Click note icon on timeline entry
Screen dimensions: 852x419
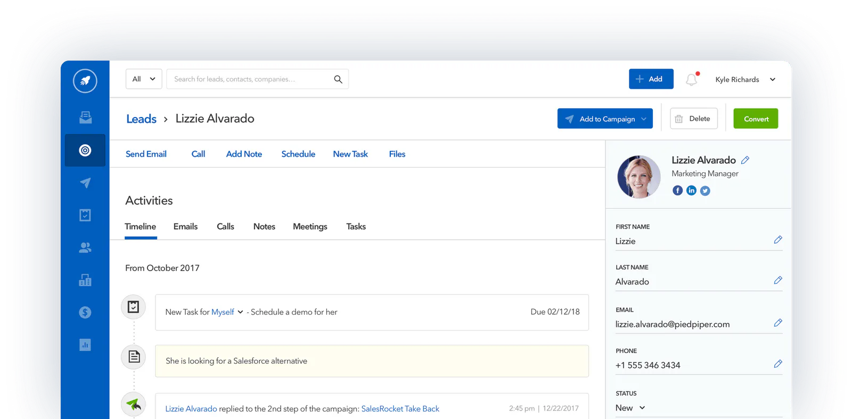[x=134, y=357]
